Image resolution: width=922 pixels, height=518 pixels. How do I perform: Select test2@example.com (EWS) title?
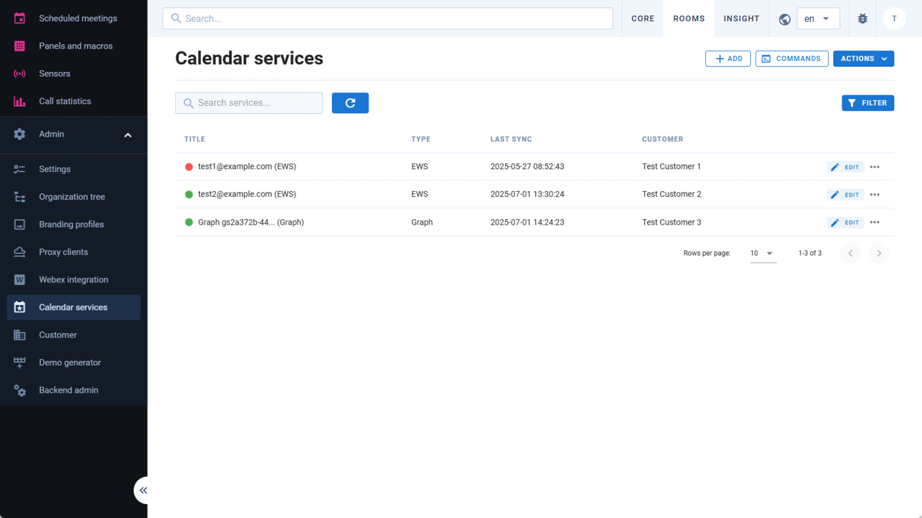(x=247, y=194)
